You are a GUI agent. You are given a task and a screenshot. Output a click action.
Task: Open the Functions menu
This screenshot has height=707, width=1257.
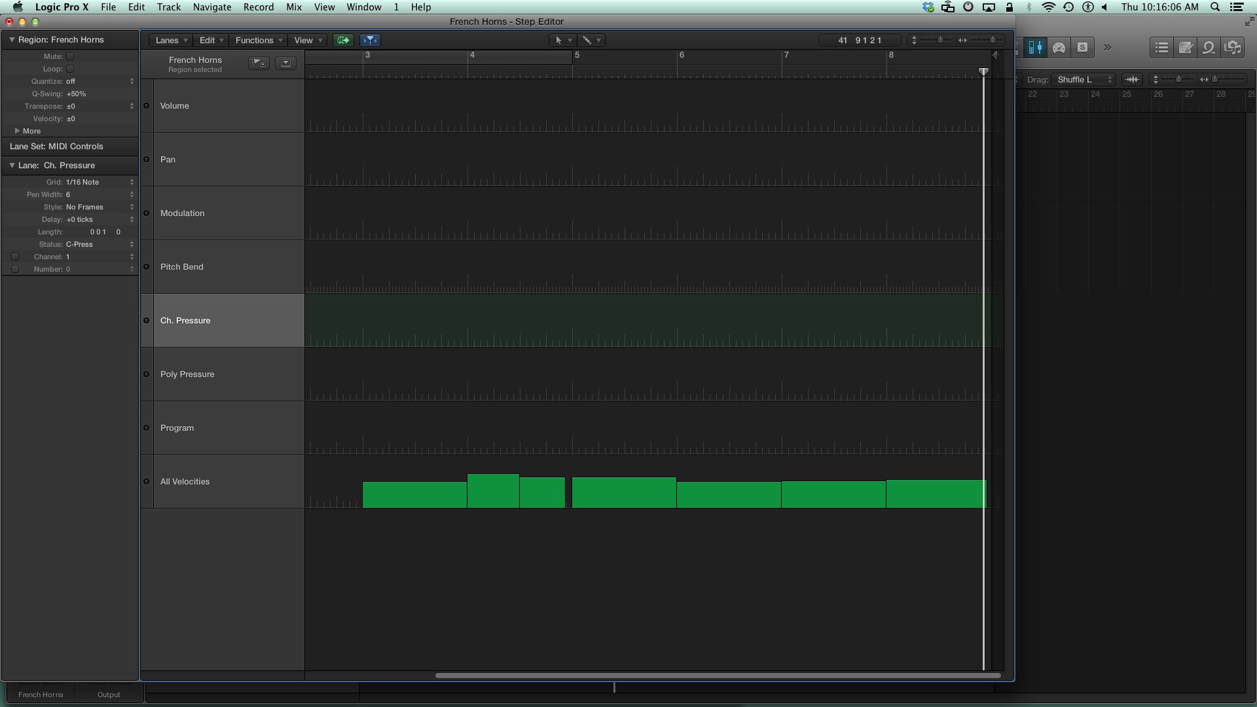[x=259, y=40]
